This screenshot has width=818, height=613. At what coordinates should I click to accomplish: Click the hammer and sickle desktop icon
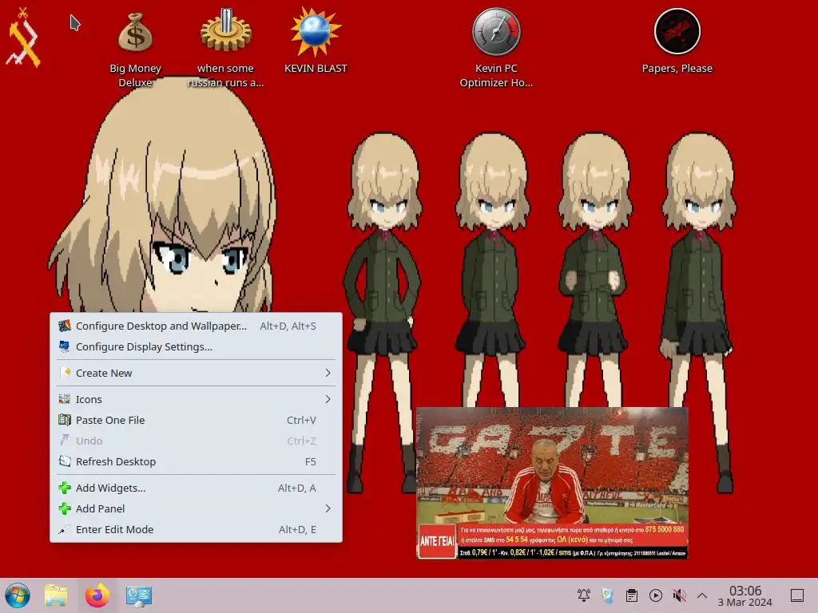click(x=23, y=38)
